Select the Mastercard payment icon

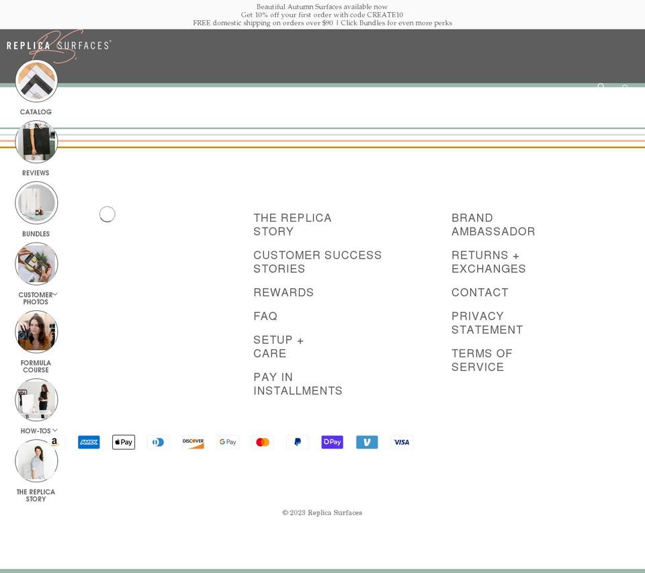(262, 442)
